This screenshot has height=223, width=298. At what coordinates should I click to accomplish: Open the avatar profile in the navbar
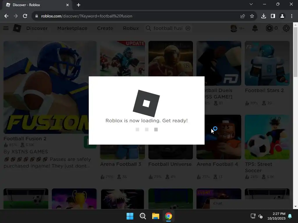tap(234, 28)
